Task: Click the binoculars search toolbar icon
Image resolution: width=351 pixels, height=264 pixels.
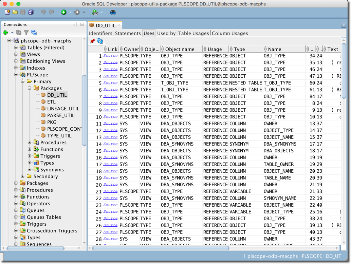Action: coord(113,12)
